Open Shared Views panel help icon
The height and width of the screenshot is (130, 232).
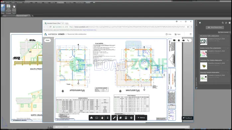click(x=229, y=23)
